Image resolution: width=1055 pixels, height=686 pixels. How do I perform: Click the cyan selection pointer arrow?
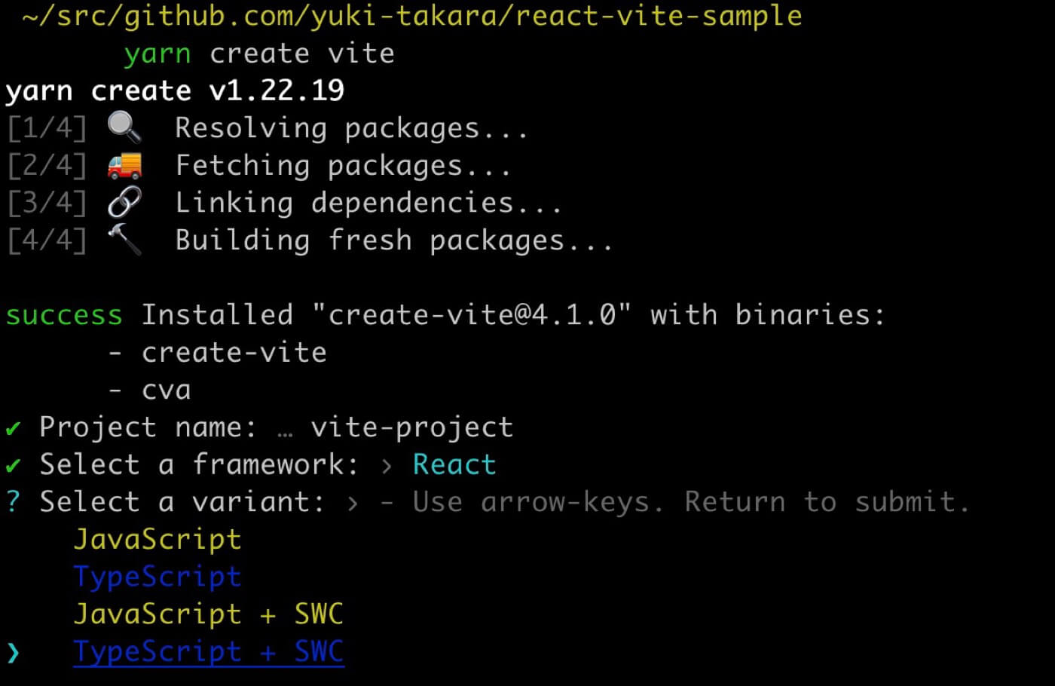[13, 652]
